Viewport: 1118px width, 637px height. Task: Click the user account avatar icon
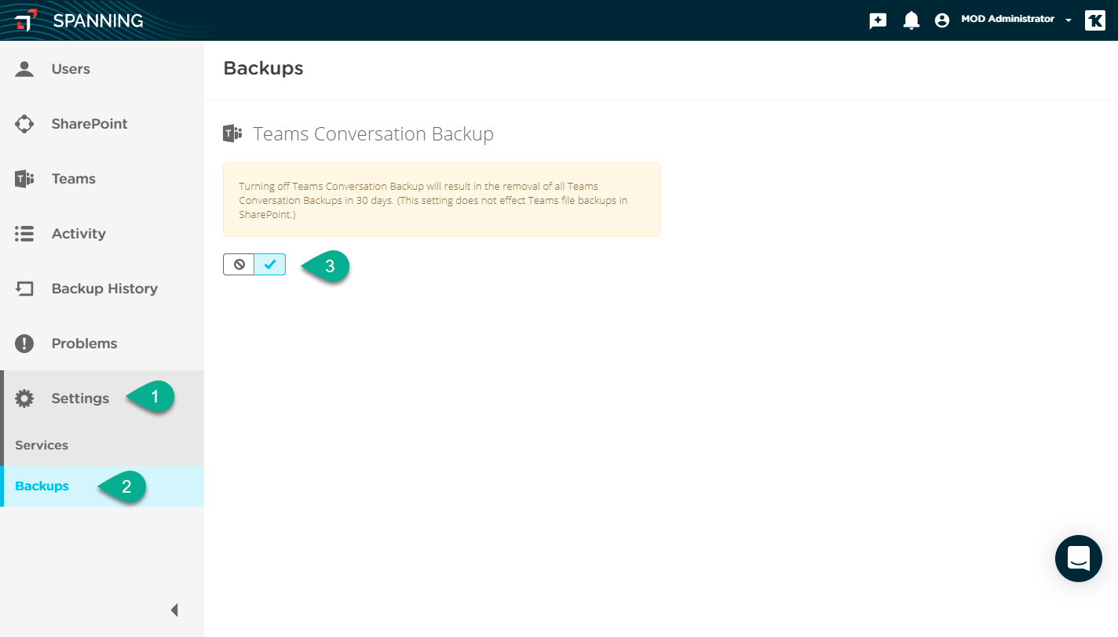(x=942, y=21)
